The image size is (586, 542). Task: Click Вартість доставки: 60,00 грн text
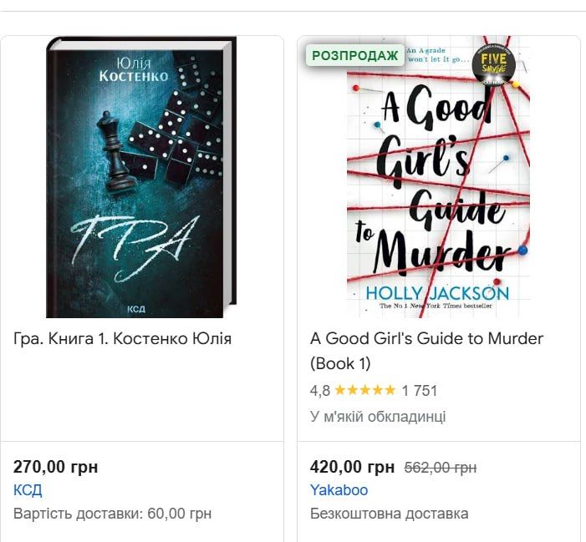click(x=112, y=513)
